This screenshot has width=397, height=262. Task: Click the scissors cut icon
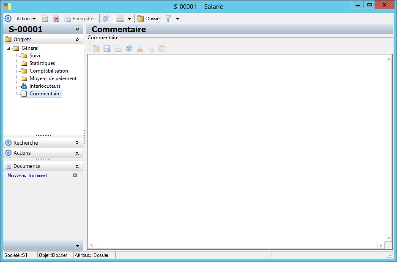(x=140, y=49)
